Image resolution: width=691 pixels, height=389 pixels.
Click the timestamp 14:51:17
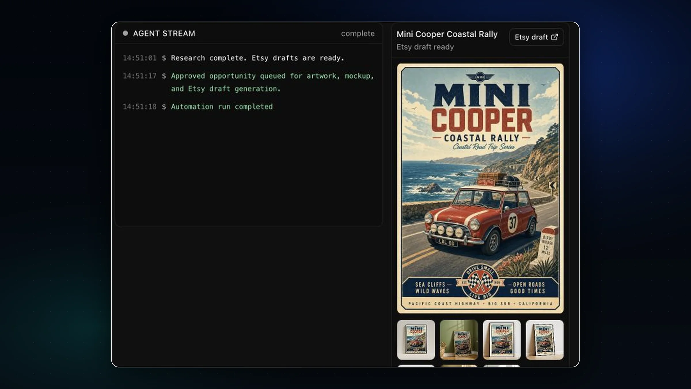coord(140,76)
